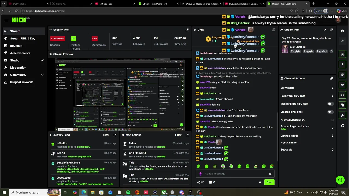Pop out the Channel Actions panel
Image resolution: width=349 pixels, height=196 pixels.
click(332, 78)
